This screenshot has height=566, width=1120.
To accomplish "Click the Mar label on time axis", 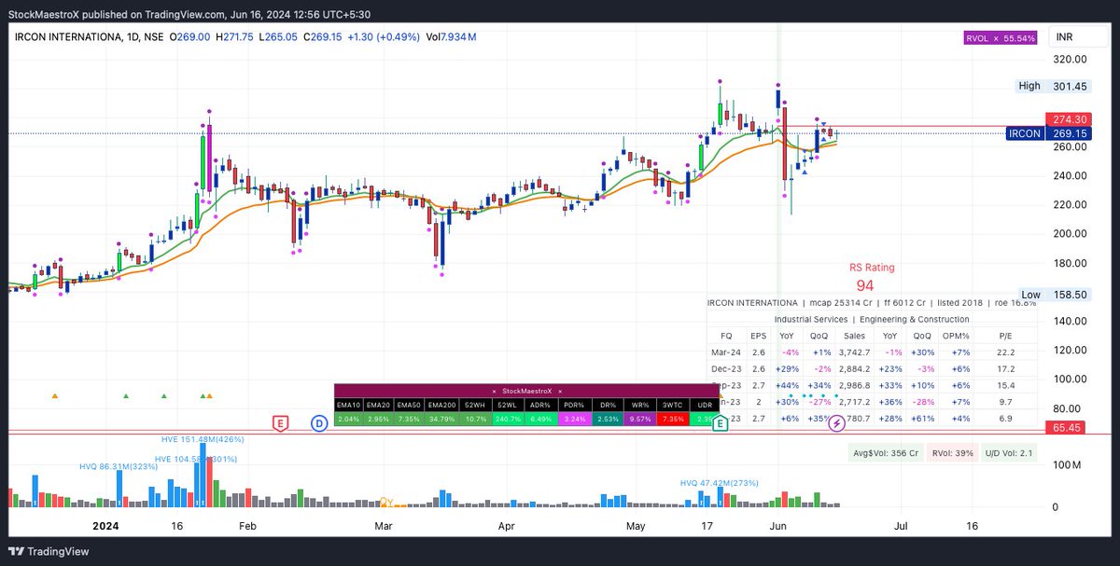I will pos(384,527).
